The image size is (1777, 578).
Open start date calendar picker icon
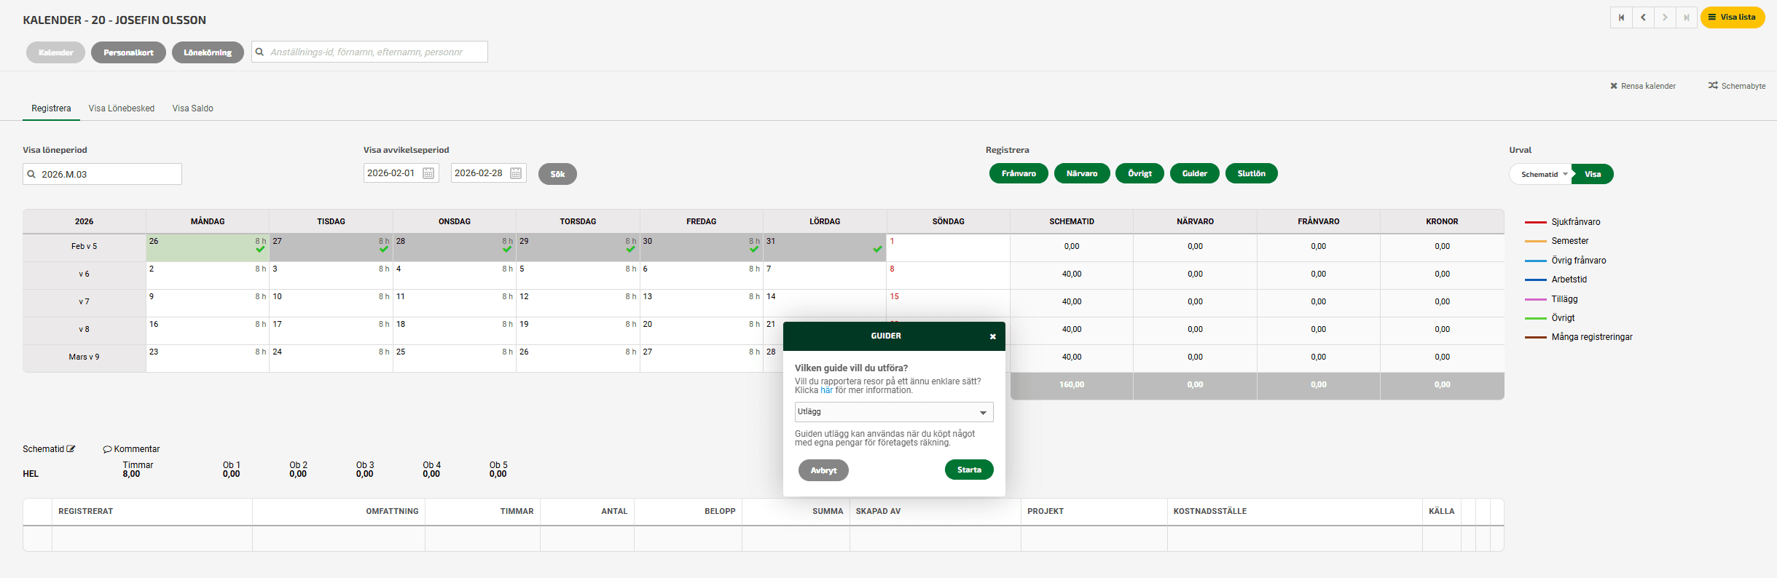coord(428,173)
